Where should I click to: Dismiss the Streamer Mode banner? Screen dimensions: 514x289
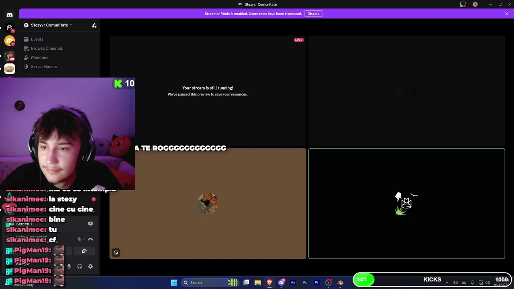(x=507, y=14)
